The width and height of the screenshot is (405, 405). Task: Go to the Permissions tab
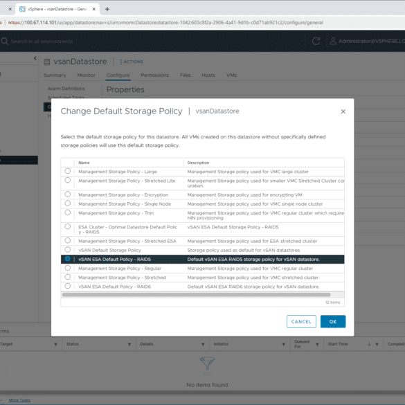(x=154, y=75)
